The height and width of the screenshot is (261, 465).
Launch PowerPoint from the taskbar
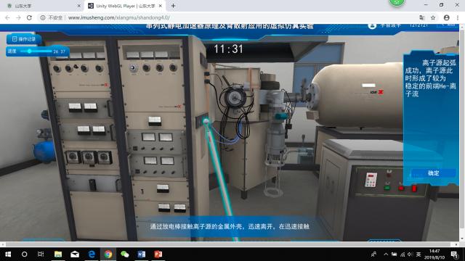[x=158, y=254]
